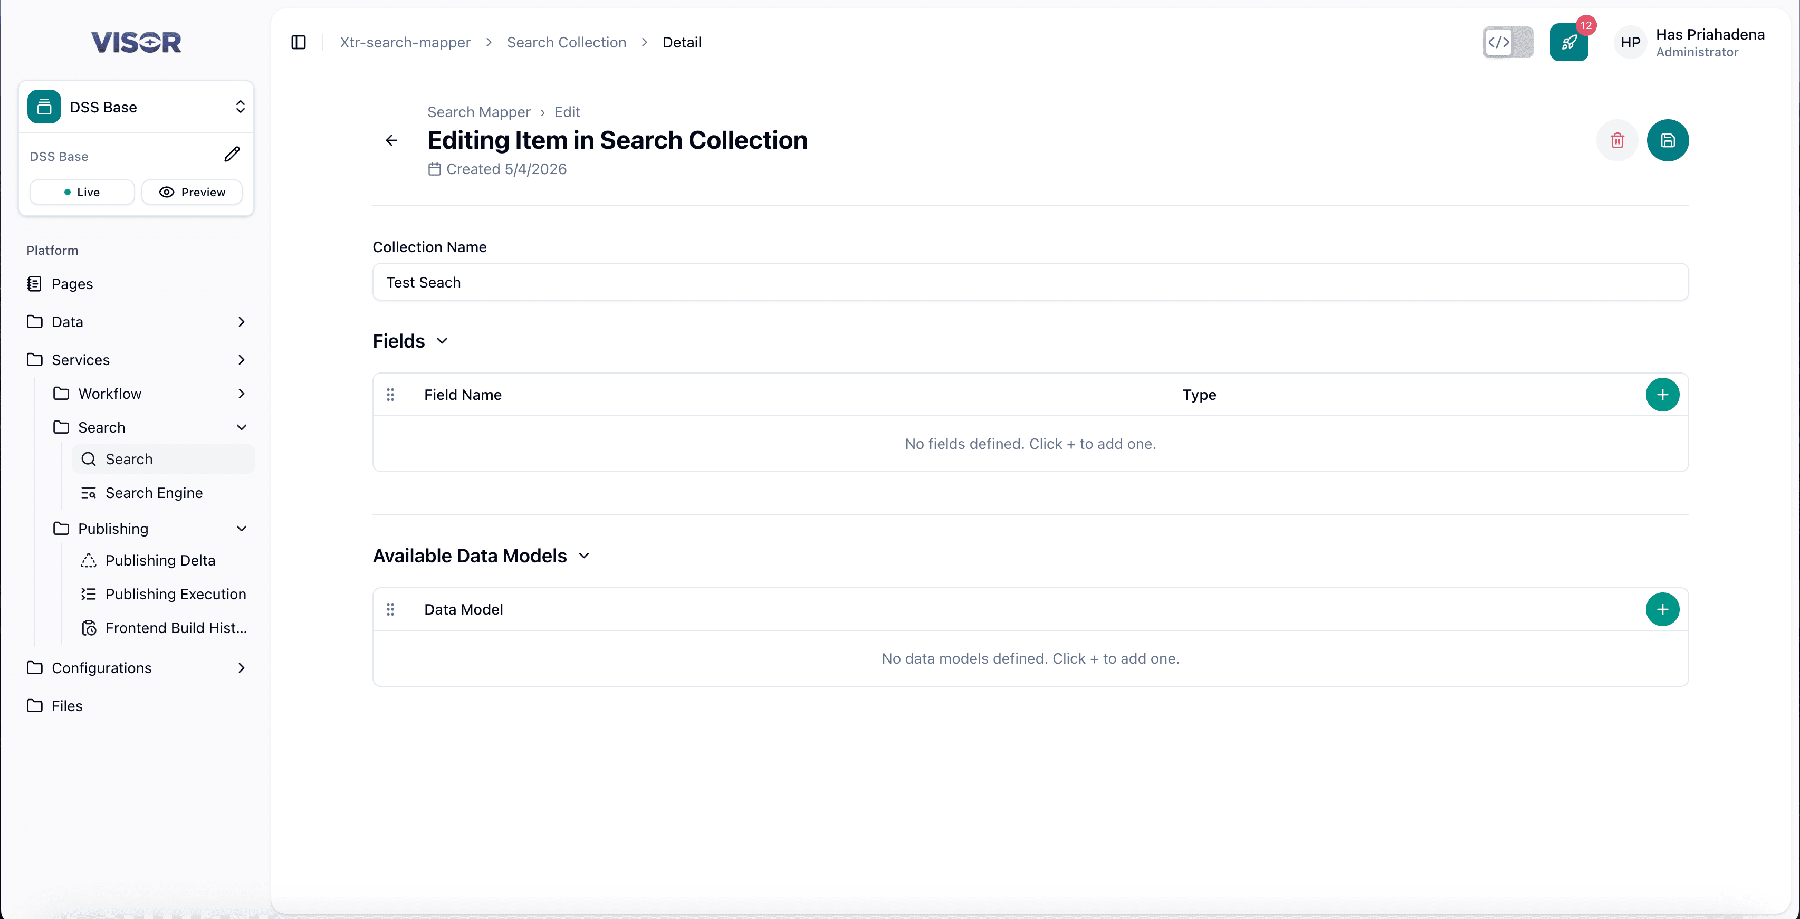1800x919 pixels.
Task: Click the Edit breadcrumb above title
Action: pyautogui.click(x=567, y=112)
